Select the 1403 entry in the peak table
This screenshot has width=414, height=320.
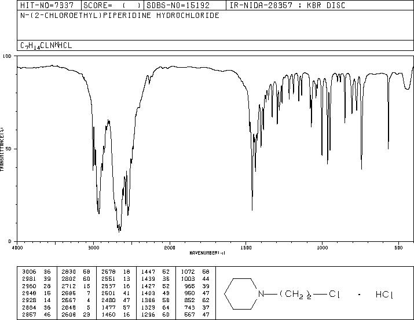[x=156, y=293]
